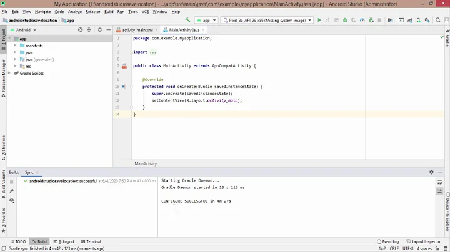
Task: Open the File menu
Action: (x=4, y=12)
